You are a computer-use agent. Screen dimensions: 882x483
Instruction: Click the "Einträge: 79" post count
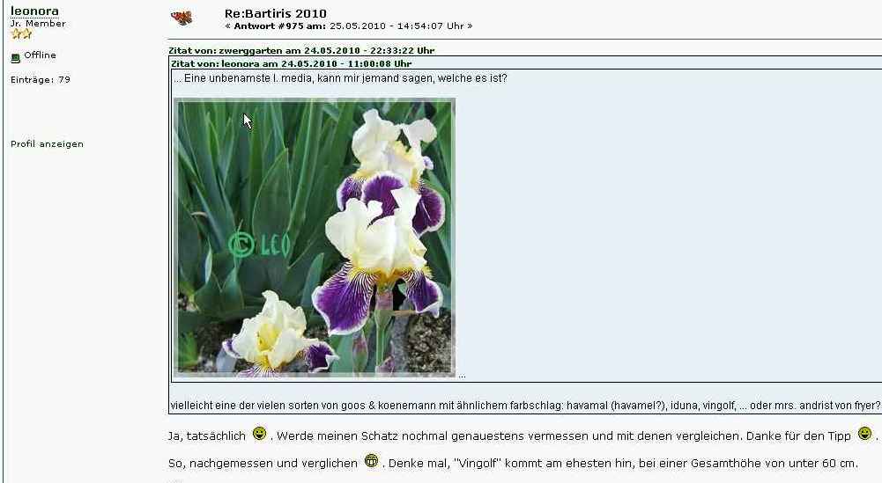(41, 80)
